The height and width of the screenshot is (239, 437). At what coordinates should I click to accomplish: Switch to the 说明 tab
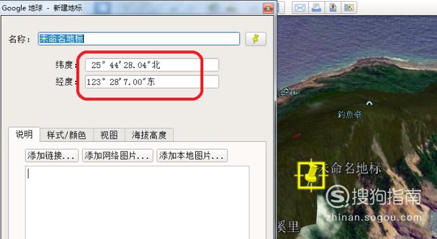[24, 135]
